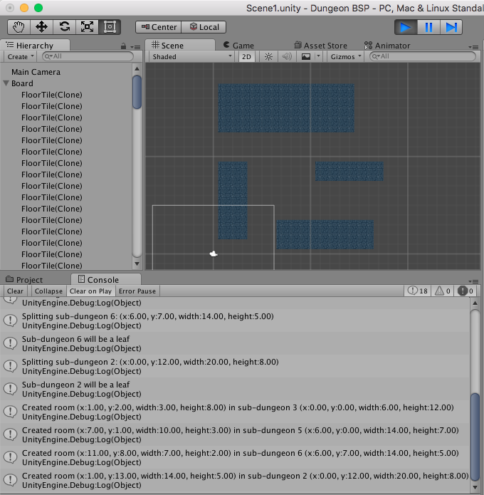Screen dimensions: 484x495
Task: Collapse the Board object in Hierarchy
Action: [6, 83]
